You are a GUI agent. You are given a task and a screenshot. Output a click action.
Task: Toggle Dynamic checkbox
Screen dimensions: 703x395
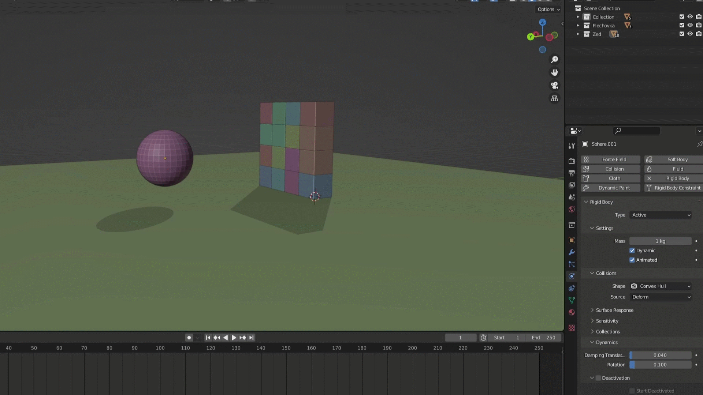632,251
